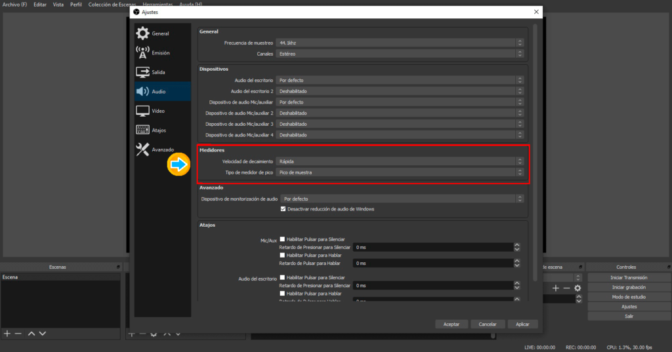Image resolution: width=672 pixels, height=352 pixels.
Task: Open the Frecuencia de muestreo dropdown
Action: [400, 43]
